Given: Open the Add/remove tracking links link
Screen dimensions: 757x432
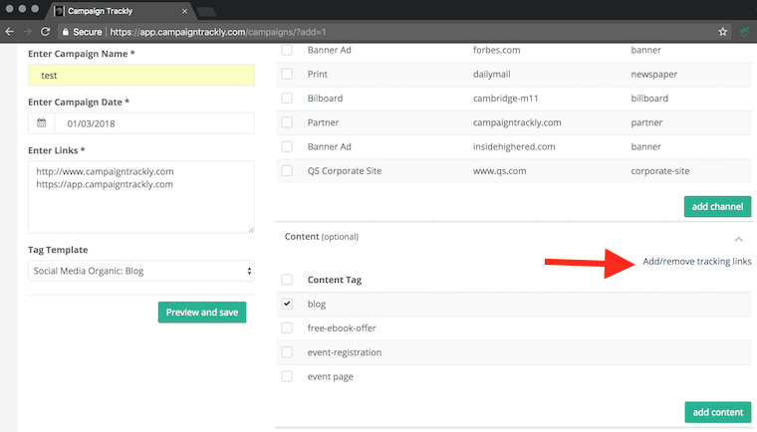Looking at the screenshot, I should point(696,262).
